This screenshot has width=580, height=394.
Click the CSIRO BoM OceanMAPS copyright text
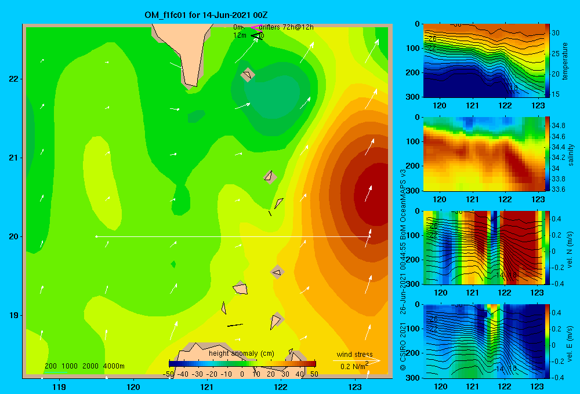point(403,270)
